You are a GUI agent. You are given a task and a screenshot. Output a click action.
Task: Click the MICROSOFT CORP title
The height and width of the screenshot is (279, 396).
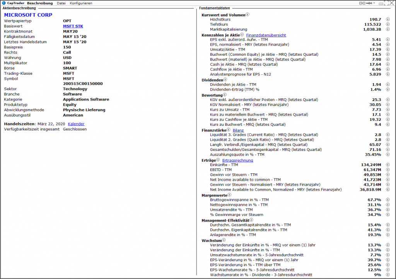(x=28, y=15)
